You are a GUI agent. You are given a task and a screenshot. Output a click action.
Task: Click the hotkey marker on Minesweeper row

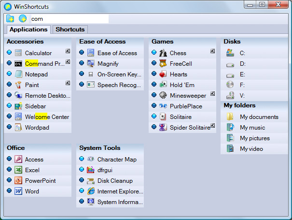coord(213,93)
